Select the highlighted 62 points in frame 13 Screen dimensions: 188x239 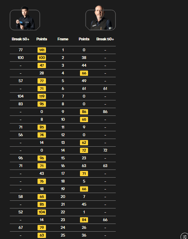click(x=84, y=142)
